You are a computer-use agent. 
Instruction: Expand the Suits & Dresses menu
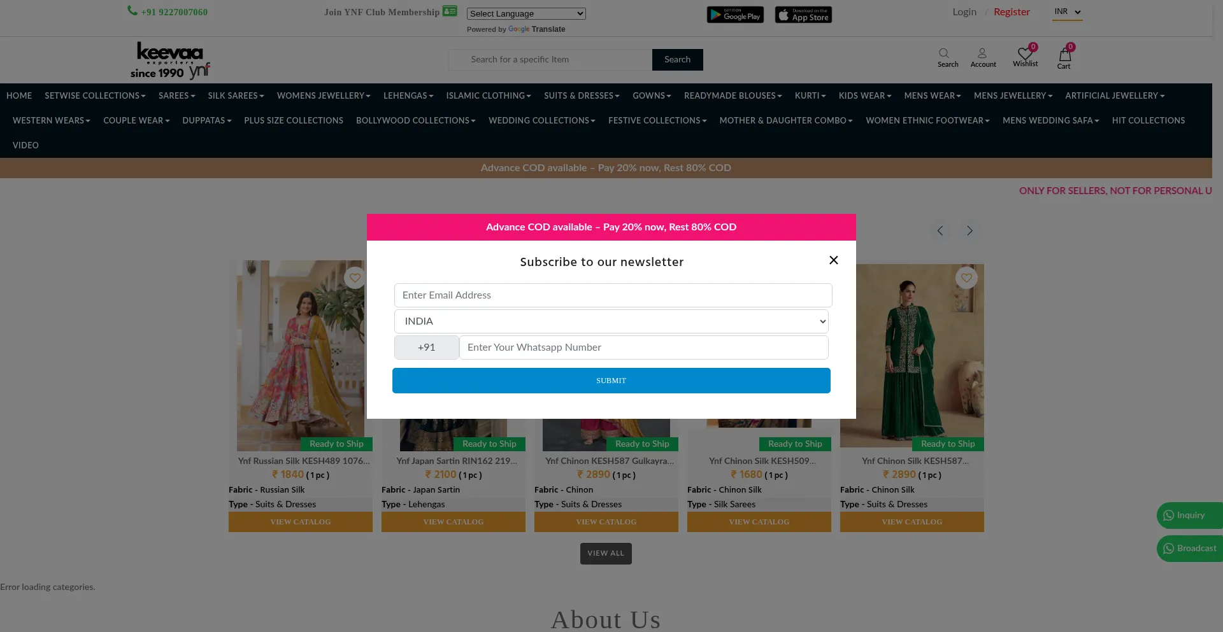582,95
